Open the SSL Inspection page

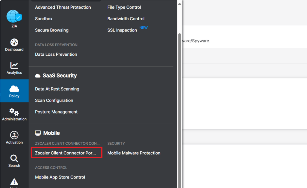(122, 30)
